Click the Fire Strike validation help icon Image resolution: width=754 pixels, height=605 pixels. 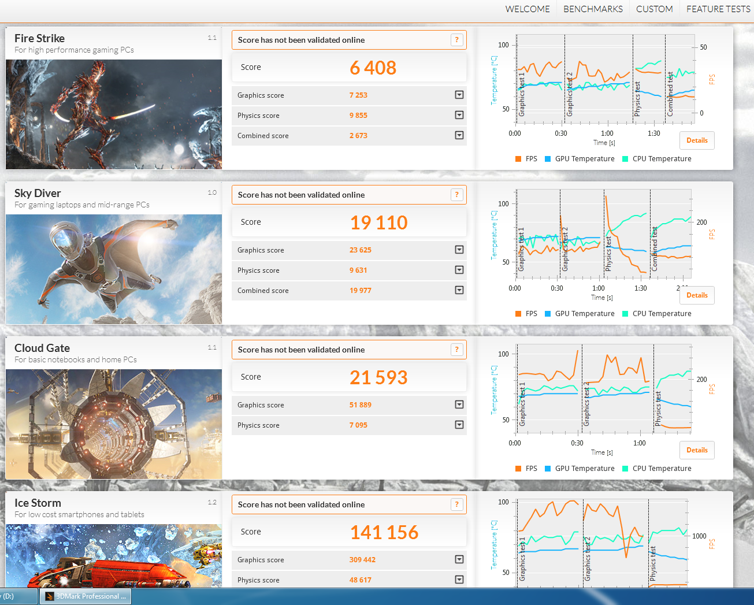pos(456,40)
